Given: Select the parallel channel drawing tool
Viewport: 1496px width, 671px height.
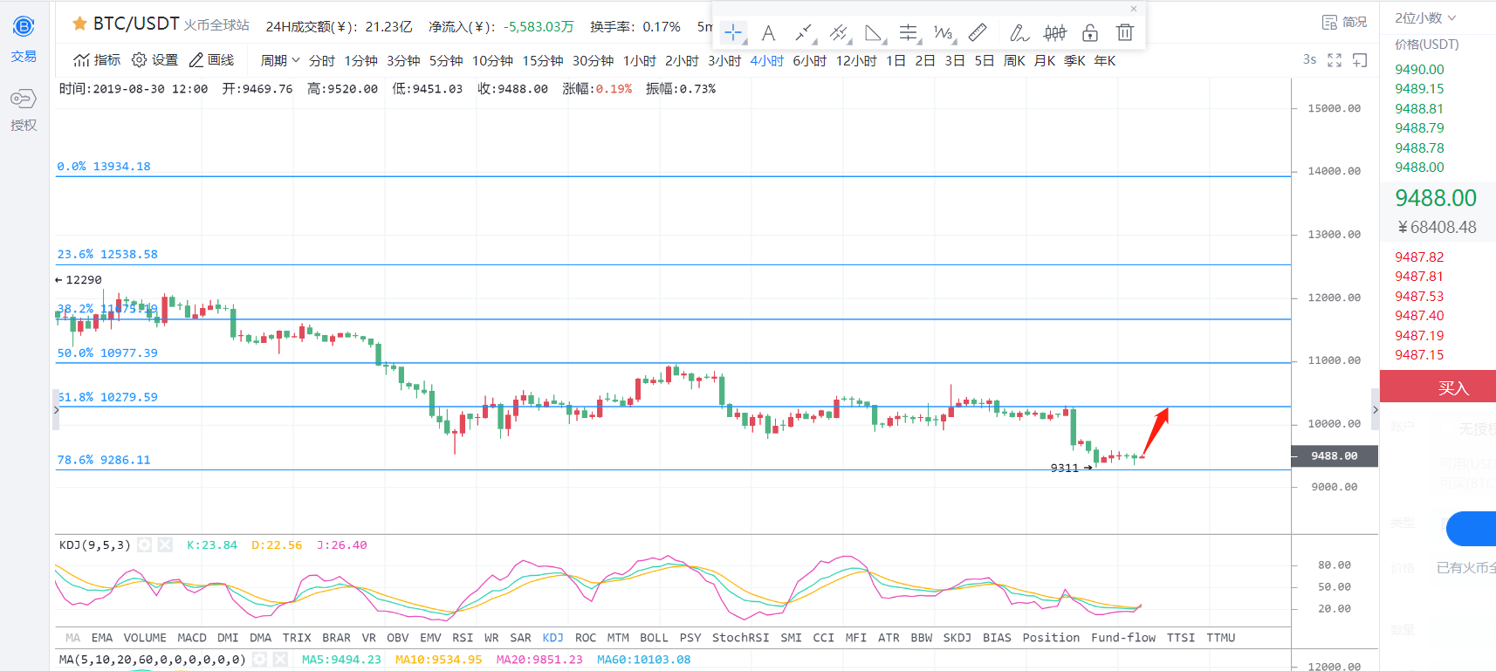Looking at the screenshot, I should [x=839, y=33].
